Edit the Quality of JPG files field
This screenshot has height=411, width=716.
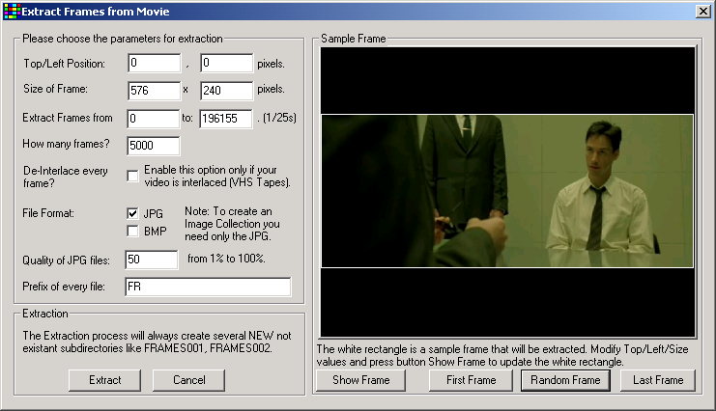click(151, 260)
